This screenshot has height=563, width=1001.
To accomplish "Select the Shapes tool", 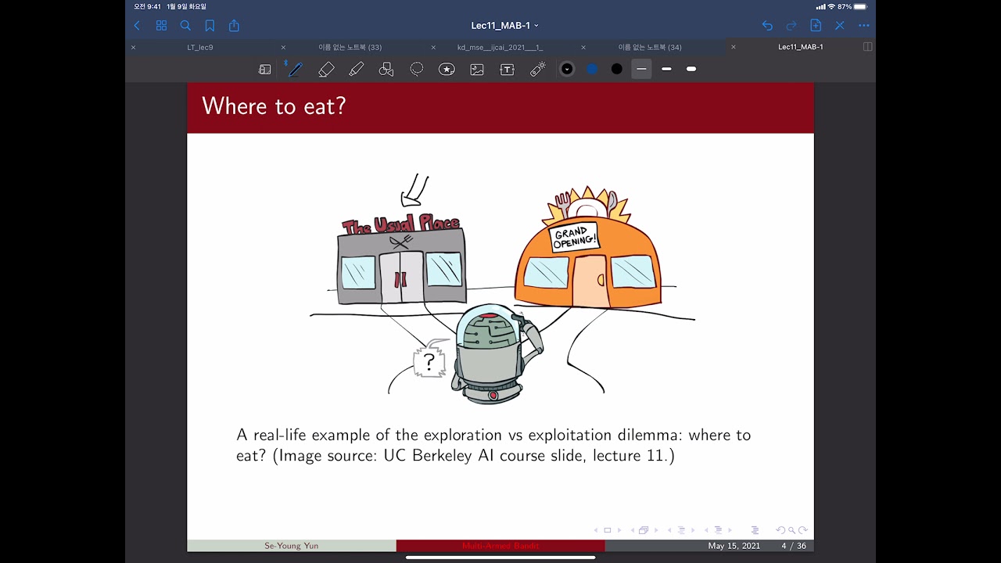I will coord(386,70).
